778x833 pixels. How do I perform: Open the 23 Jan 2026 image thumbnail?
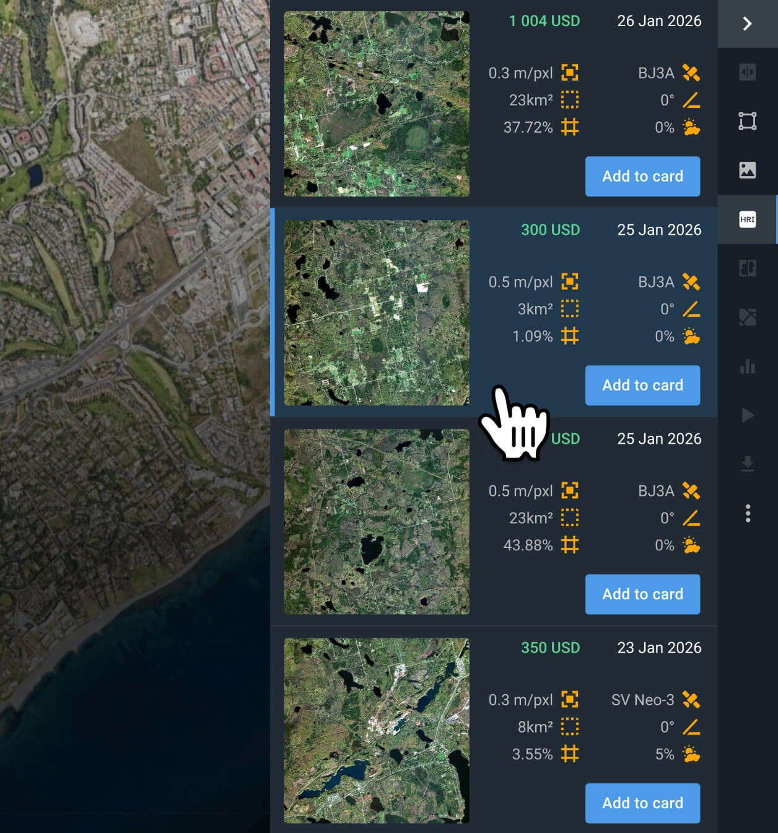(377, 731)
